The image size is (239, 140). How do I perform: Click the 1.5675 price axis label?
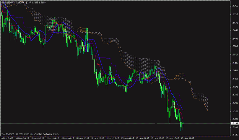coord(235,23)
